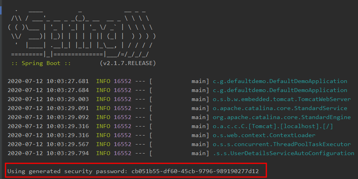Click the ThreadPoolTaskExecutor logger name
The height and width of the screenshot is (179, 358).
tap(282, 144)
